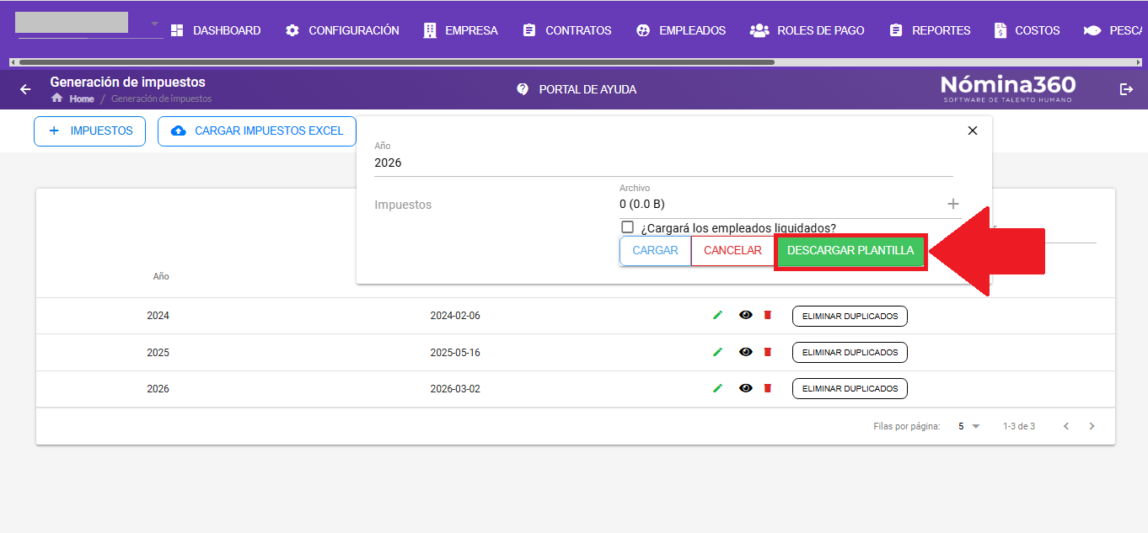Click Eliminar Duplicados for 2025
The width and height of the screenshot is (1148, 533).
[x=850, y=352]
